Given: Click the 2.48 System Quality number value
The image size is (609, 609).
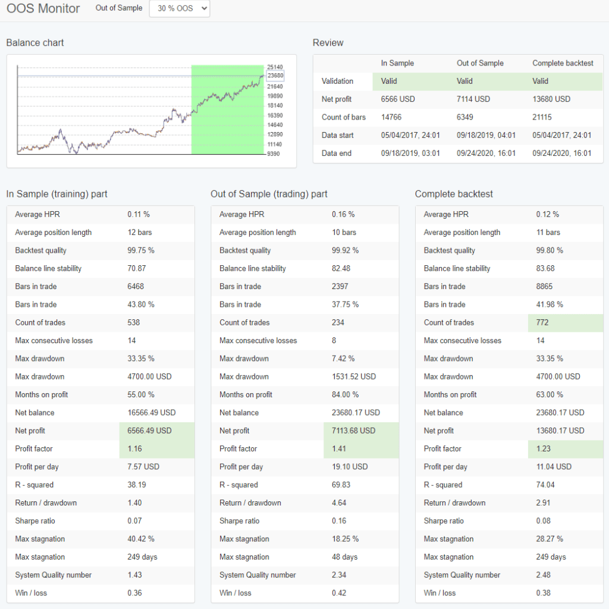Looking at the screenshot, I should tap(544, 575).
